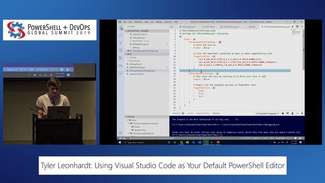The width and height of the screenshot is (325, 183).
Task: Open the View menu
Action: click(147, 22)
